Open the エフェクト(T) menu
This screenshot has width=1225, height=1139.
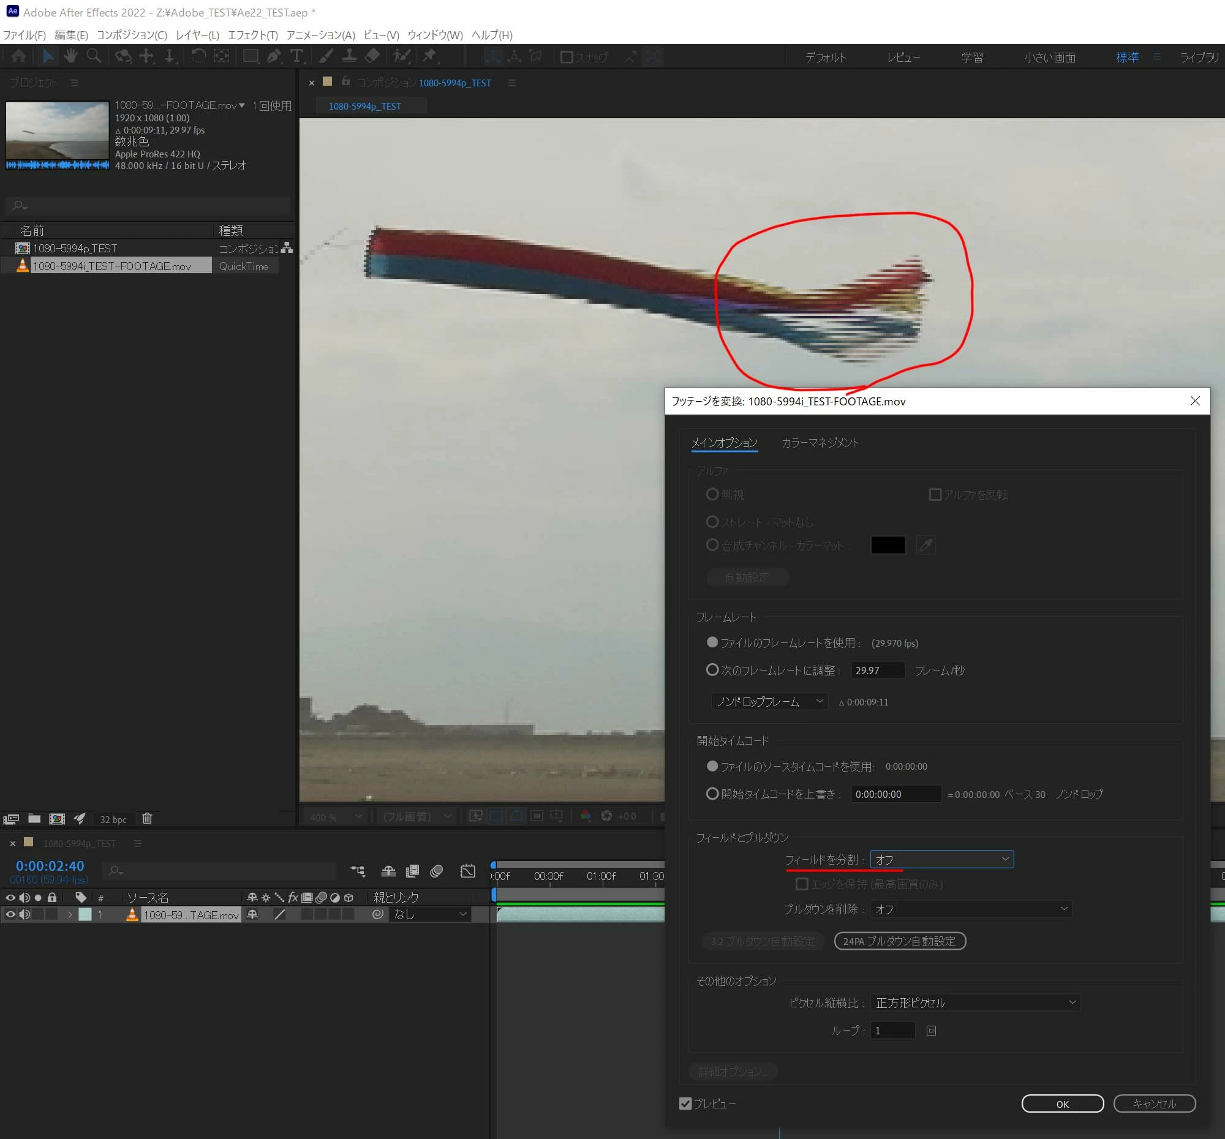click(x=252, y=35)
